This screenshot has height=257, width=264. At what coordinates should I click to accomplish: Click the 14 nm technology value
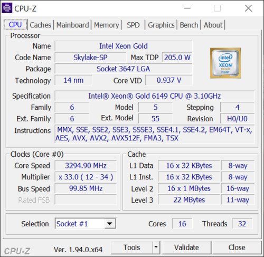73,80
